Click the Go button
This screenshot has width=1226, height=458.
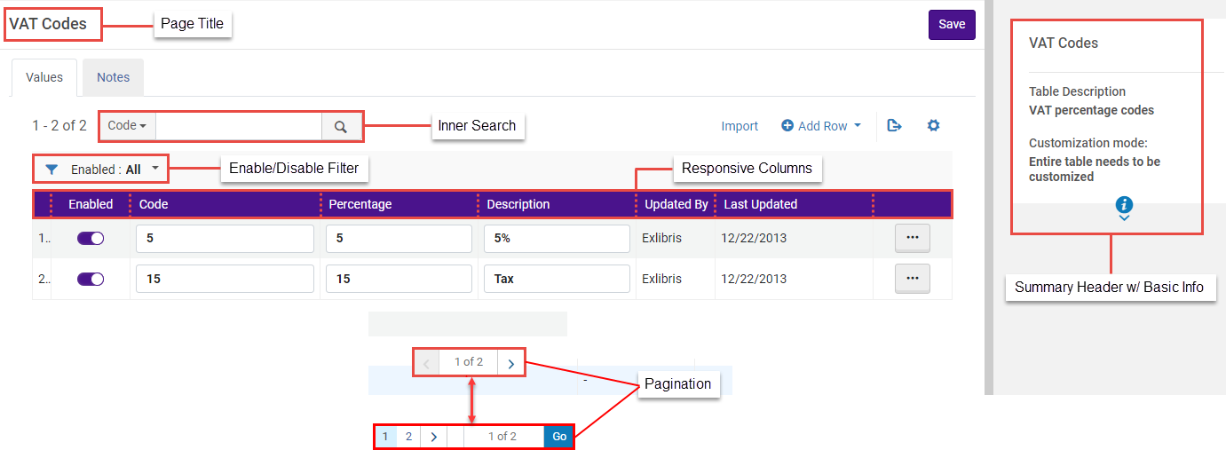coord(558,437)
